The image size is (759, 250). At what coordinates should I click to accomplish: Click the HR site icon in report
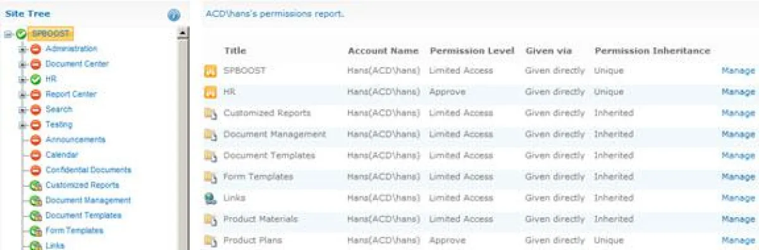coord(210,92)
